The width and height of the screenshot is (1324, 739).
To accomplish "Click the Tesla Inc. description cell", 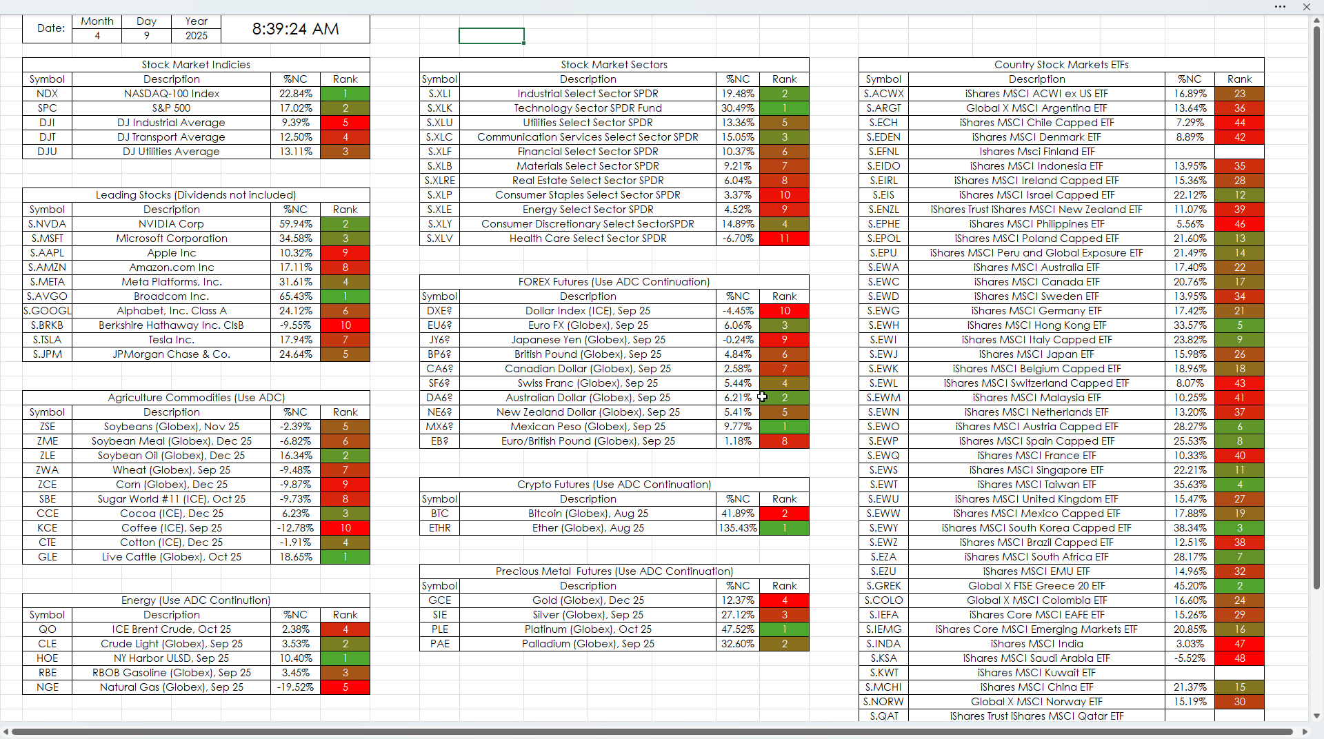I will click(x=172, y=340).
